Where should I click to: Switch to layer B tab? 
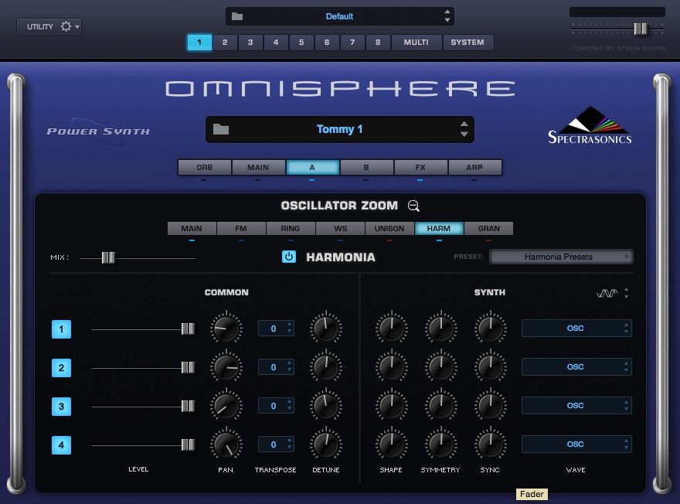click(366, 168)
